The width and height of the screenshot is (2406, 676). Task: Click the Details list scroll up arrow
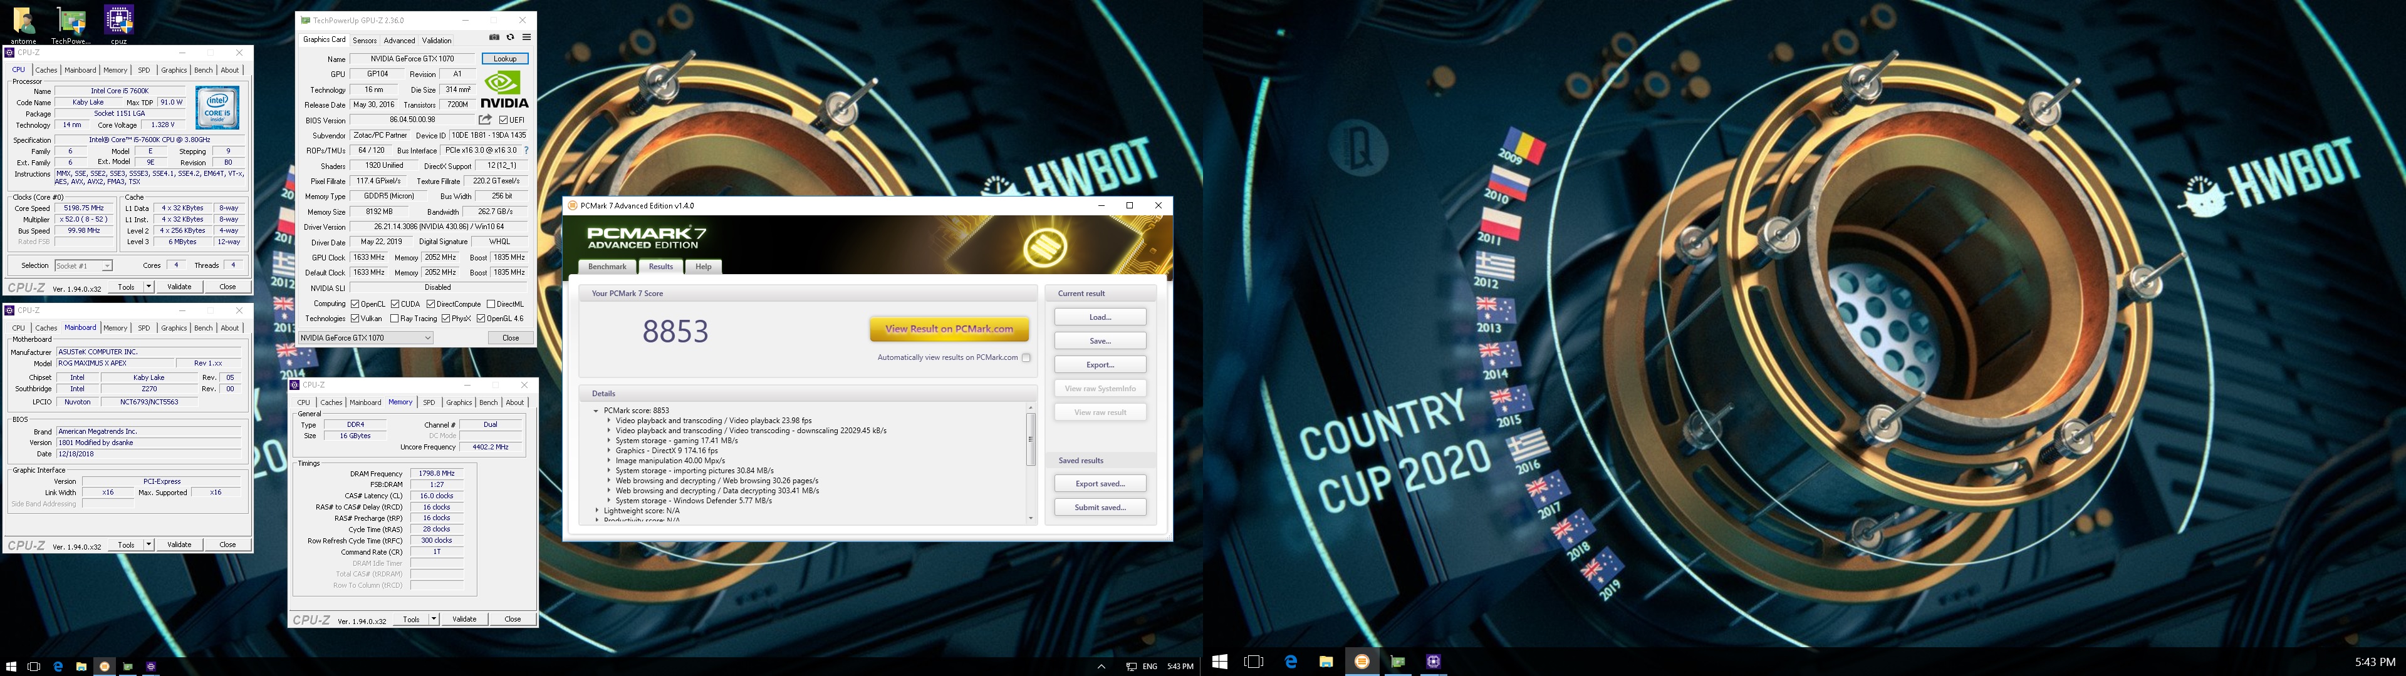(x=1031, y=407)
